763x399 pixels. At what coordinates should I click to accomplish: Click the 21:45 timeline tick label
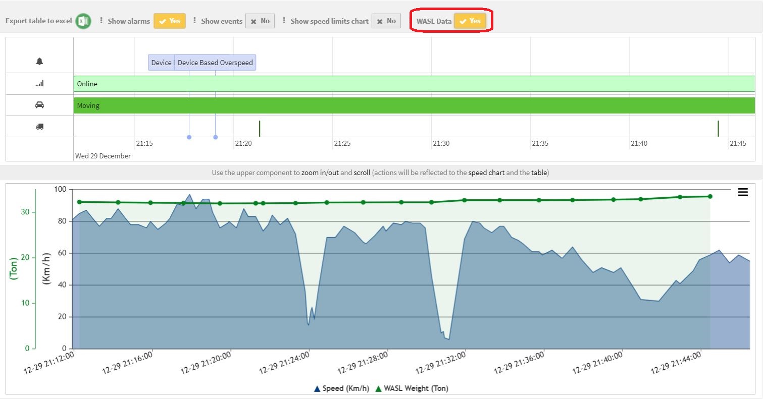(738, 144)
